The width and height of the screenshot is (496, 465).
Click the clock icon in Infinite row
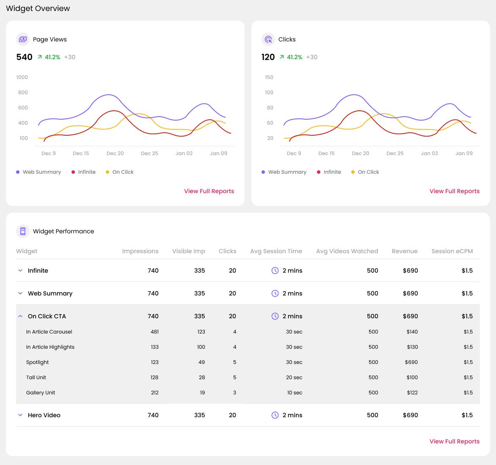pyautogui.click(x=275, y=271)
